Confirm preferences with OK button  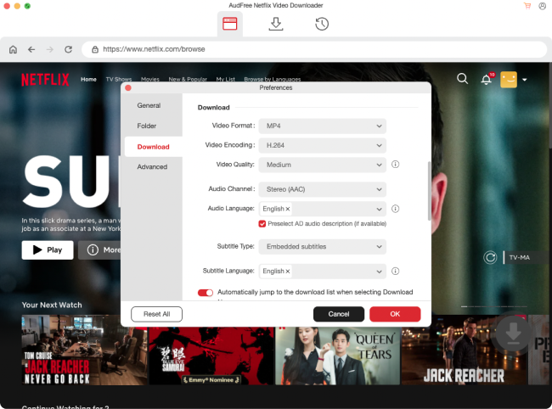tap(395, 314)
